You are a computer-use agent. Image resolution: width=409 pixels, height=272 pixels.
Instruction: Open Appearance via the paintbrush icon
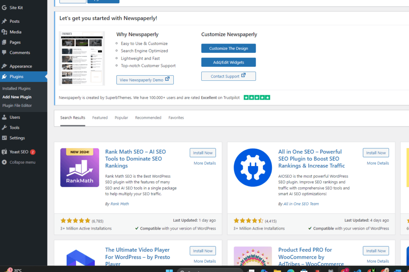[x=4, y=66]
